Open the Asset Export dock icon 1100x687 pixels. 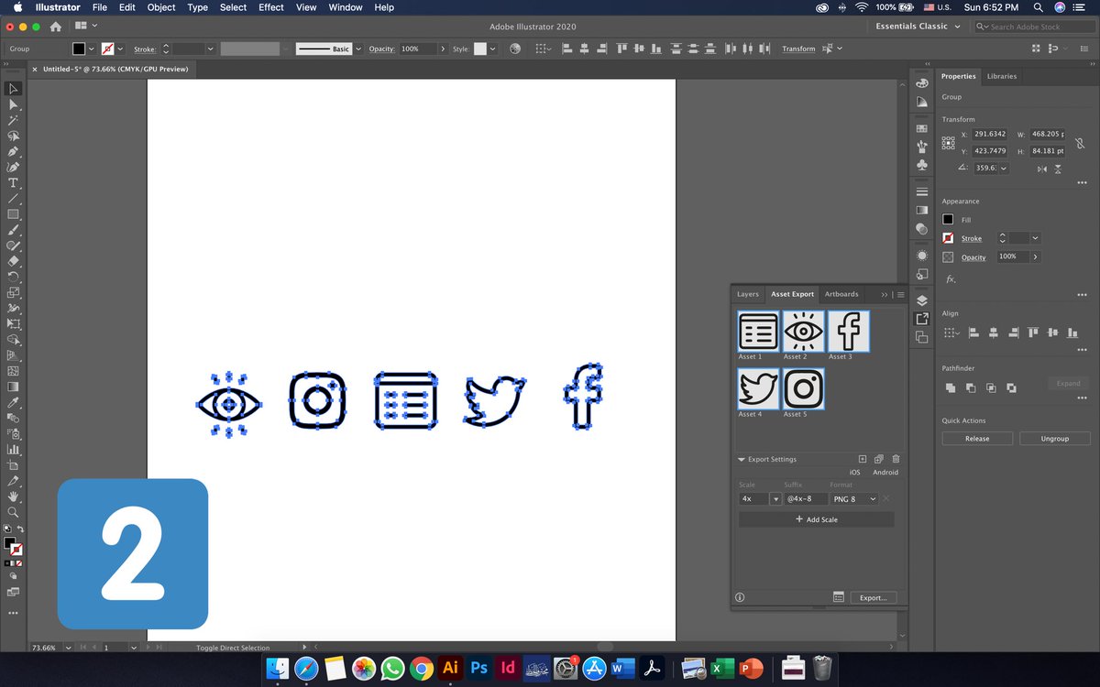[x=921, y=318]
